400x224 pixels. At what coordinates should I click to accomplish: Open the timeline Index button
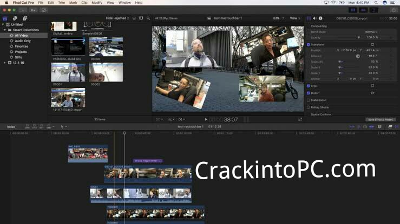tap(11, 127)
